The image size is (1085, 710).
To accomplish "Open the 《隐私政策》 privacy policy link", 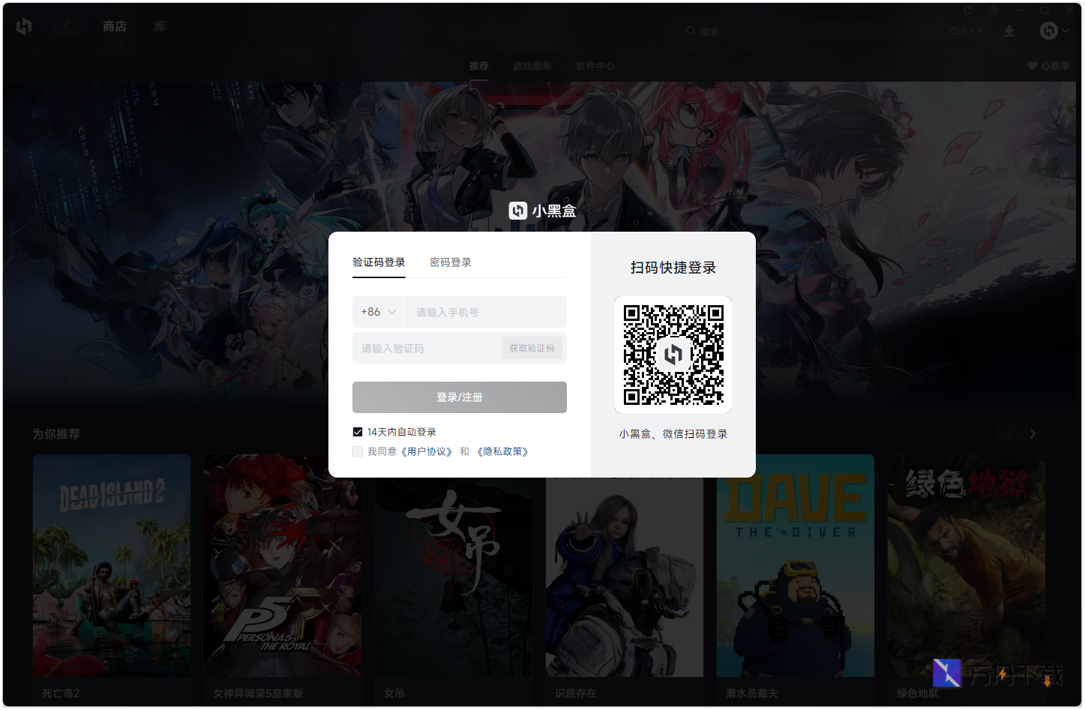I will click(503, 451).
